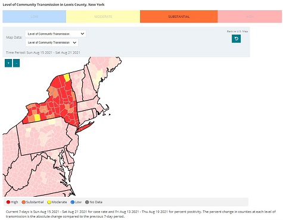Click the Back to U.S. Map text
This screenshot has height=220, width=283.
(x=237, y=31)
